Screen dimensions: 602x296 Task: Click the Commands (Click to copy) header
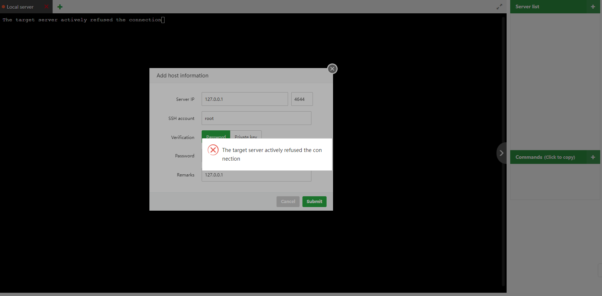coord(555,157)
